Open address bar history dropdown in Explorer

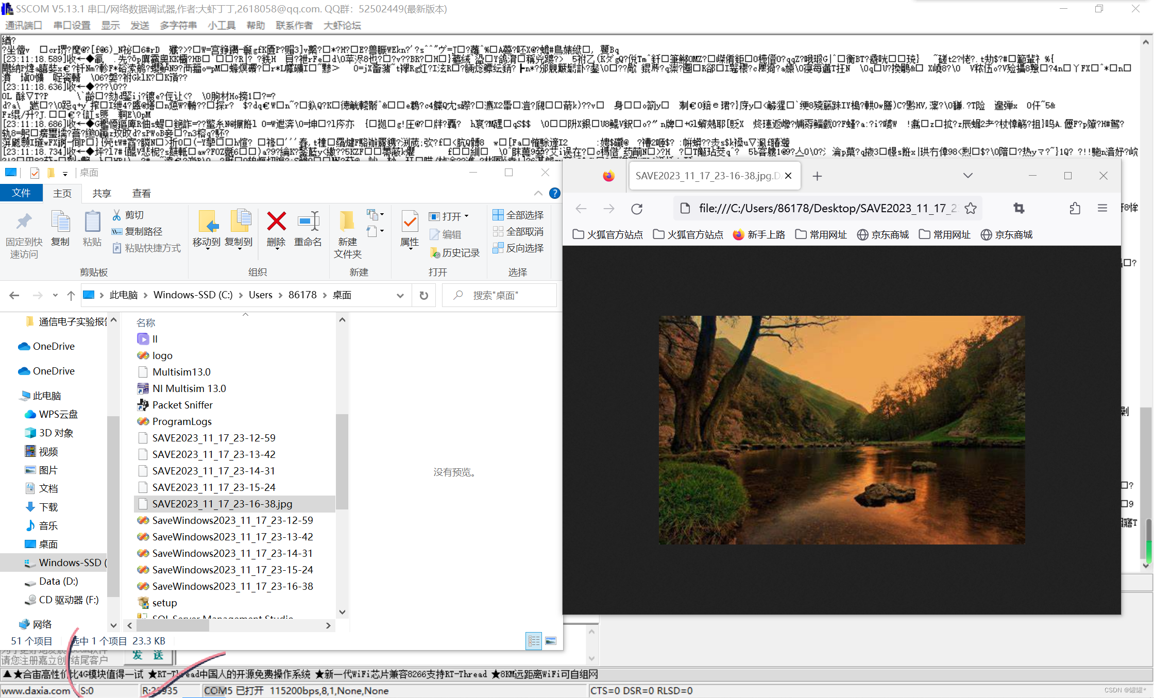point(400,295)
